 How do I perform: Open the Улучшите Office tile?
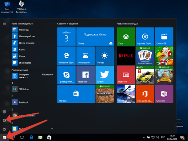point(145,94)
